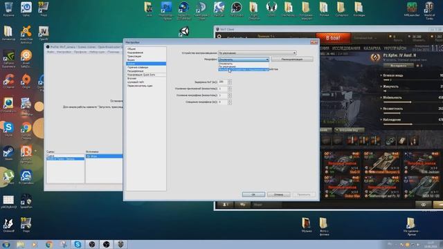Open the Набор сцен menu in OBS
This screenshot has height=249, width=443.
click(97, 52)
